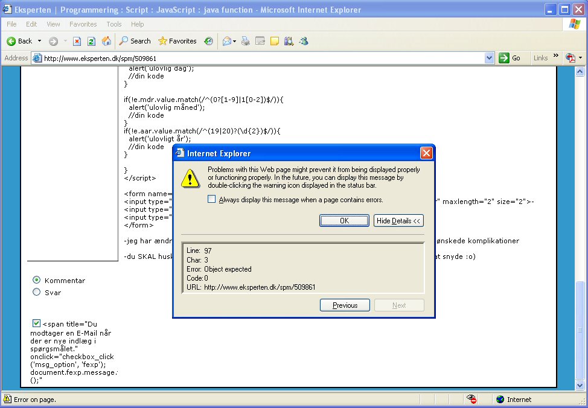
Task: Open the Adobe PDF dropdown arrow
Action: click(x=581, y=58)
